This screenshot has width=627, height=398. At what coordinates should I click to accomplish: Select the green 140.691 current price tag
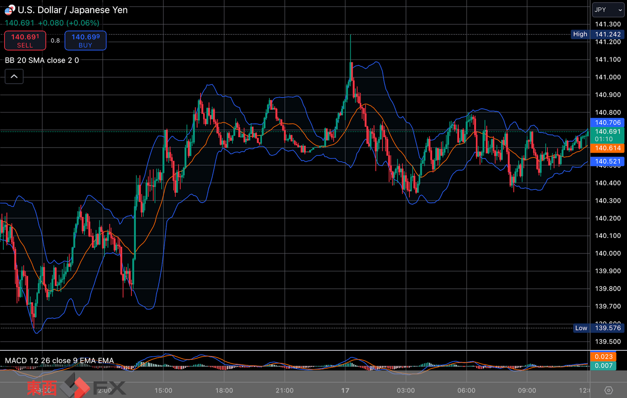point(607,135)
